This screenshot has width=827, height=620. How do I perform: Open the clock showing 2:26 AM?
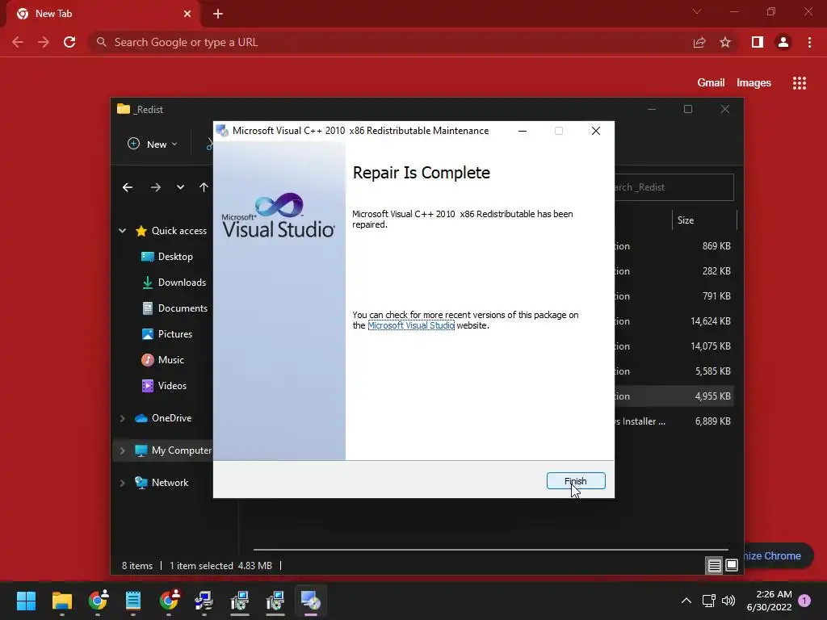tap(770, 601)
